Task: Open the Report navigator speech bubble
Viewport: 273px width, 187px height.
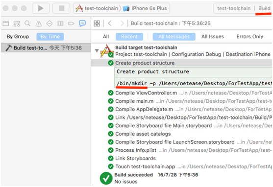Action: [x=82, y=23]
